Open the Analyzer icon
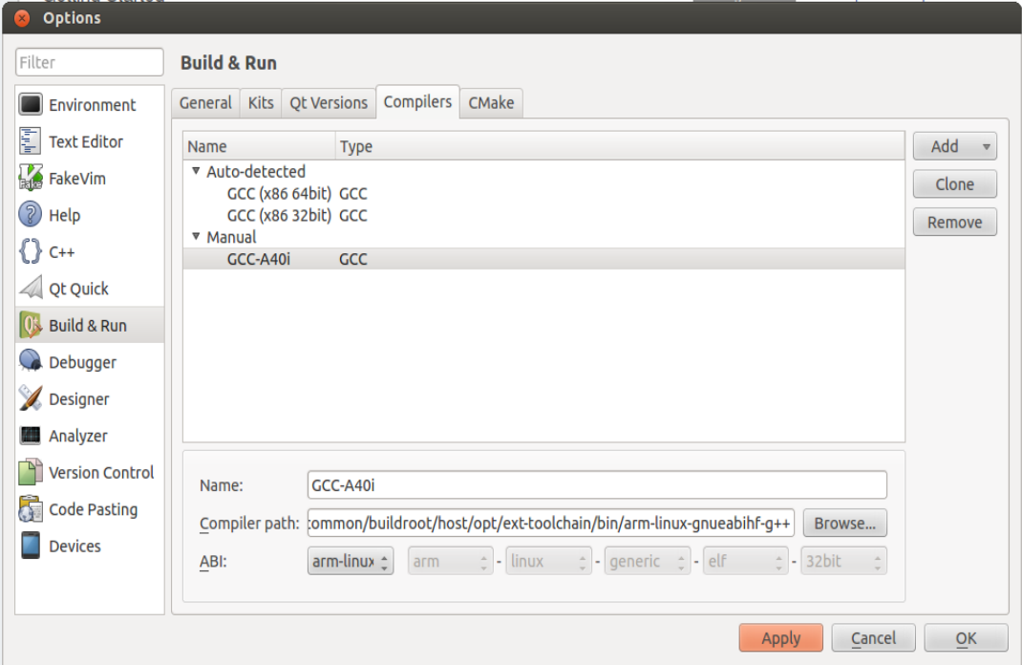 click(x=30, y=436)
